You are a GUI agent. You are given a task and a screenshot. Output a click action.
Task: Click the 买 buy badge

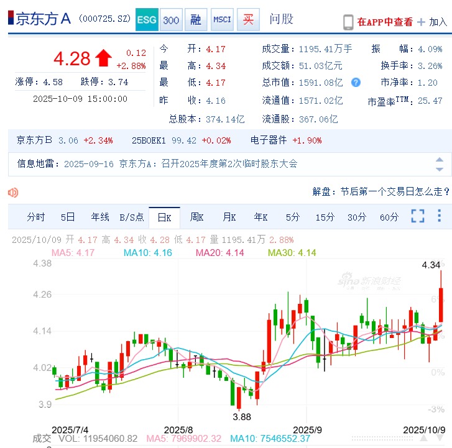pyautogui.click(x=248, y=20)
